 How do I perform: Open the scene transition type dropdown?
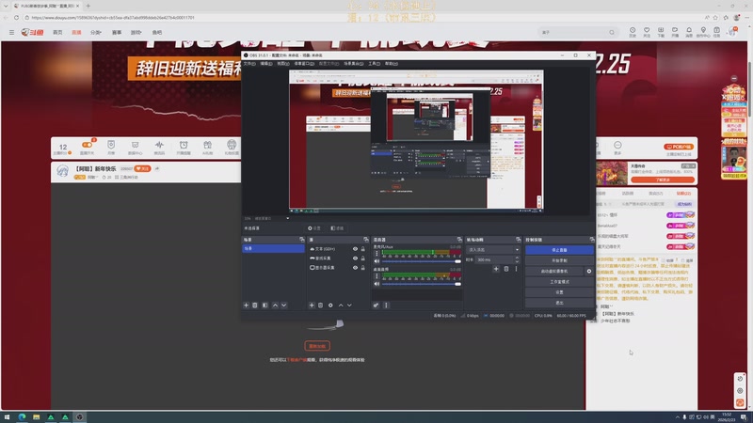pyautogui.click(x=492, y=249)
